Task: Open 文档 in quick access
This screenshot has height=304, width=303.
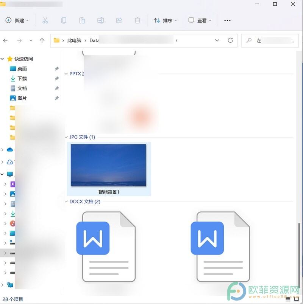Action: pyautogui.click(x=22, y=88)
